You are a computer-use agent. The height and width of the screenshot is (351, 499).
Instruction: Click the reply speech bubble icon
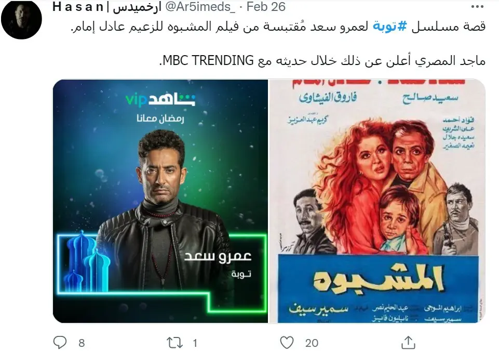60,342
